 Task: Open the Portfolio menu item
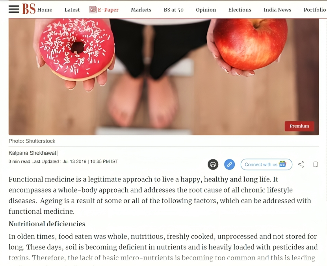(314, 10)
